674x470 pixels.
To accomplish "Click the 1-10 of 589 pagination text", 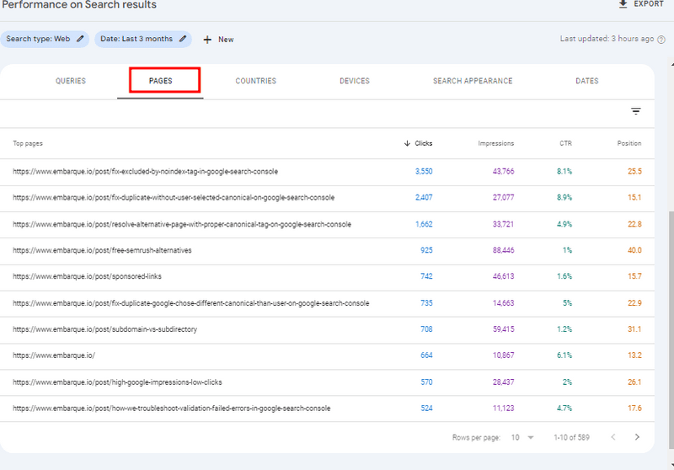I will (571, 437).
